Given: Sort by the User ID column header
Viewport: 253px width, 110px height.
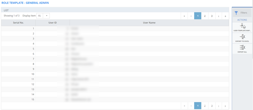Looking at the screenshot, I should pyautogui.click(x=52, y=23).
